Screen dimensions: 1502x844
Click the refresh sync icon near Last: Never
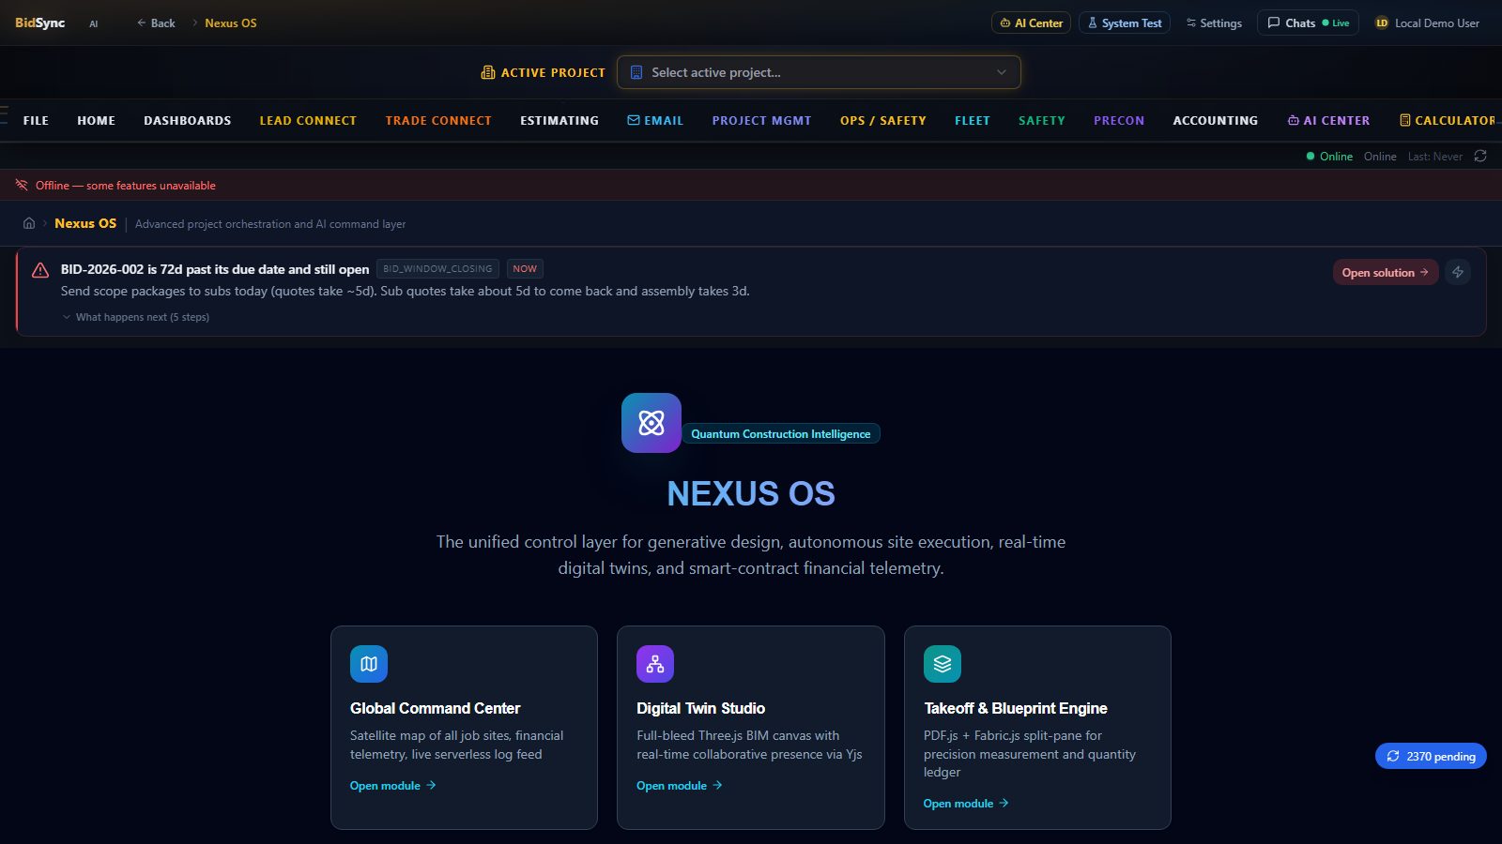pyautogui.click(x=1480, y=156)
